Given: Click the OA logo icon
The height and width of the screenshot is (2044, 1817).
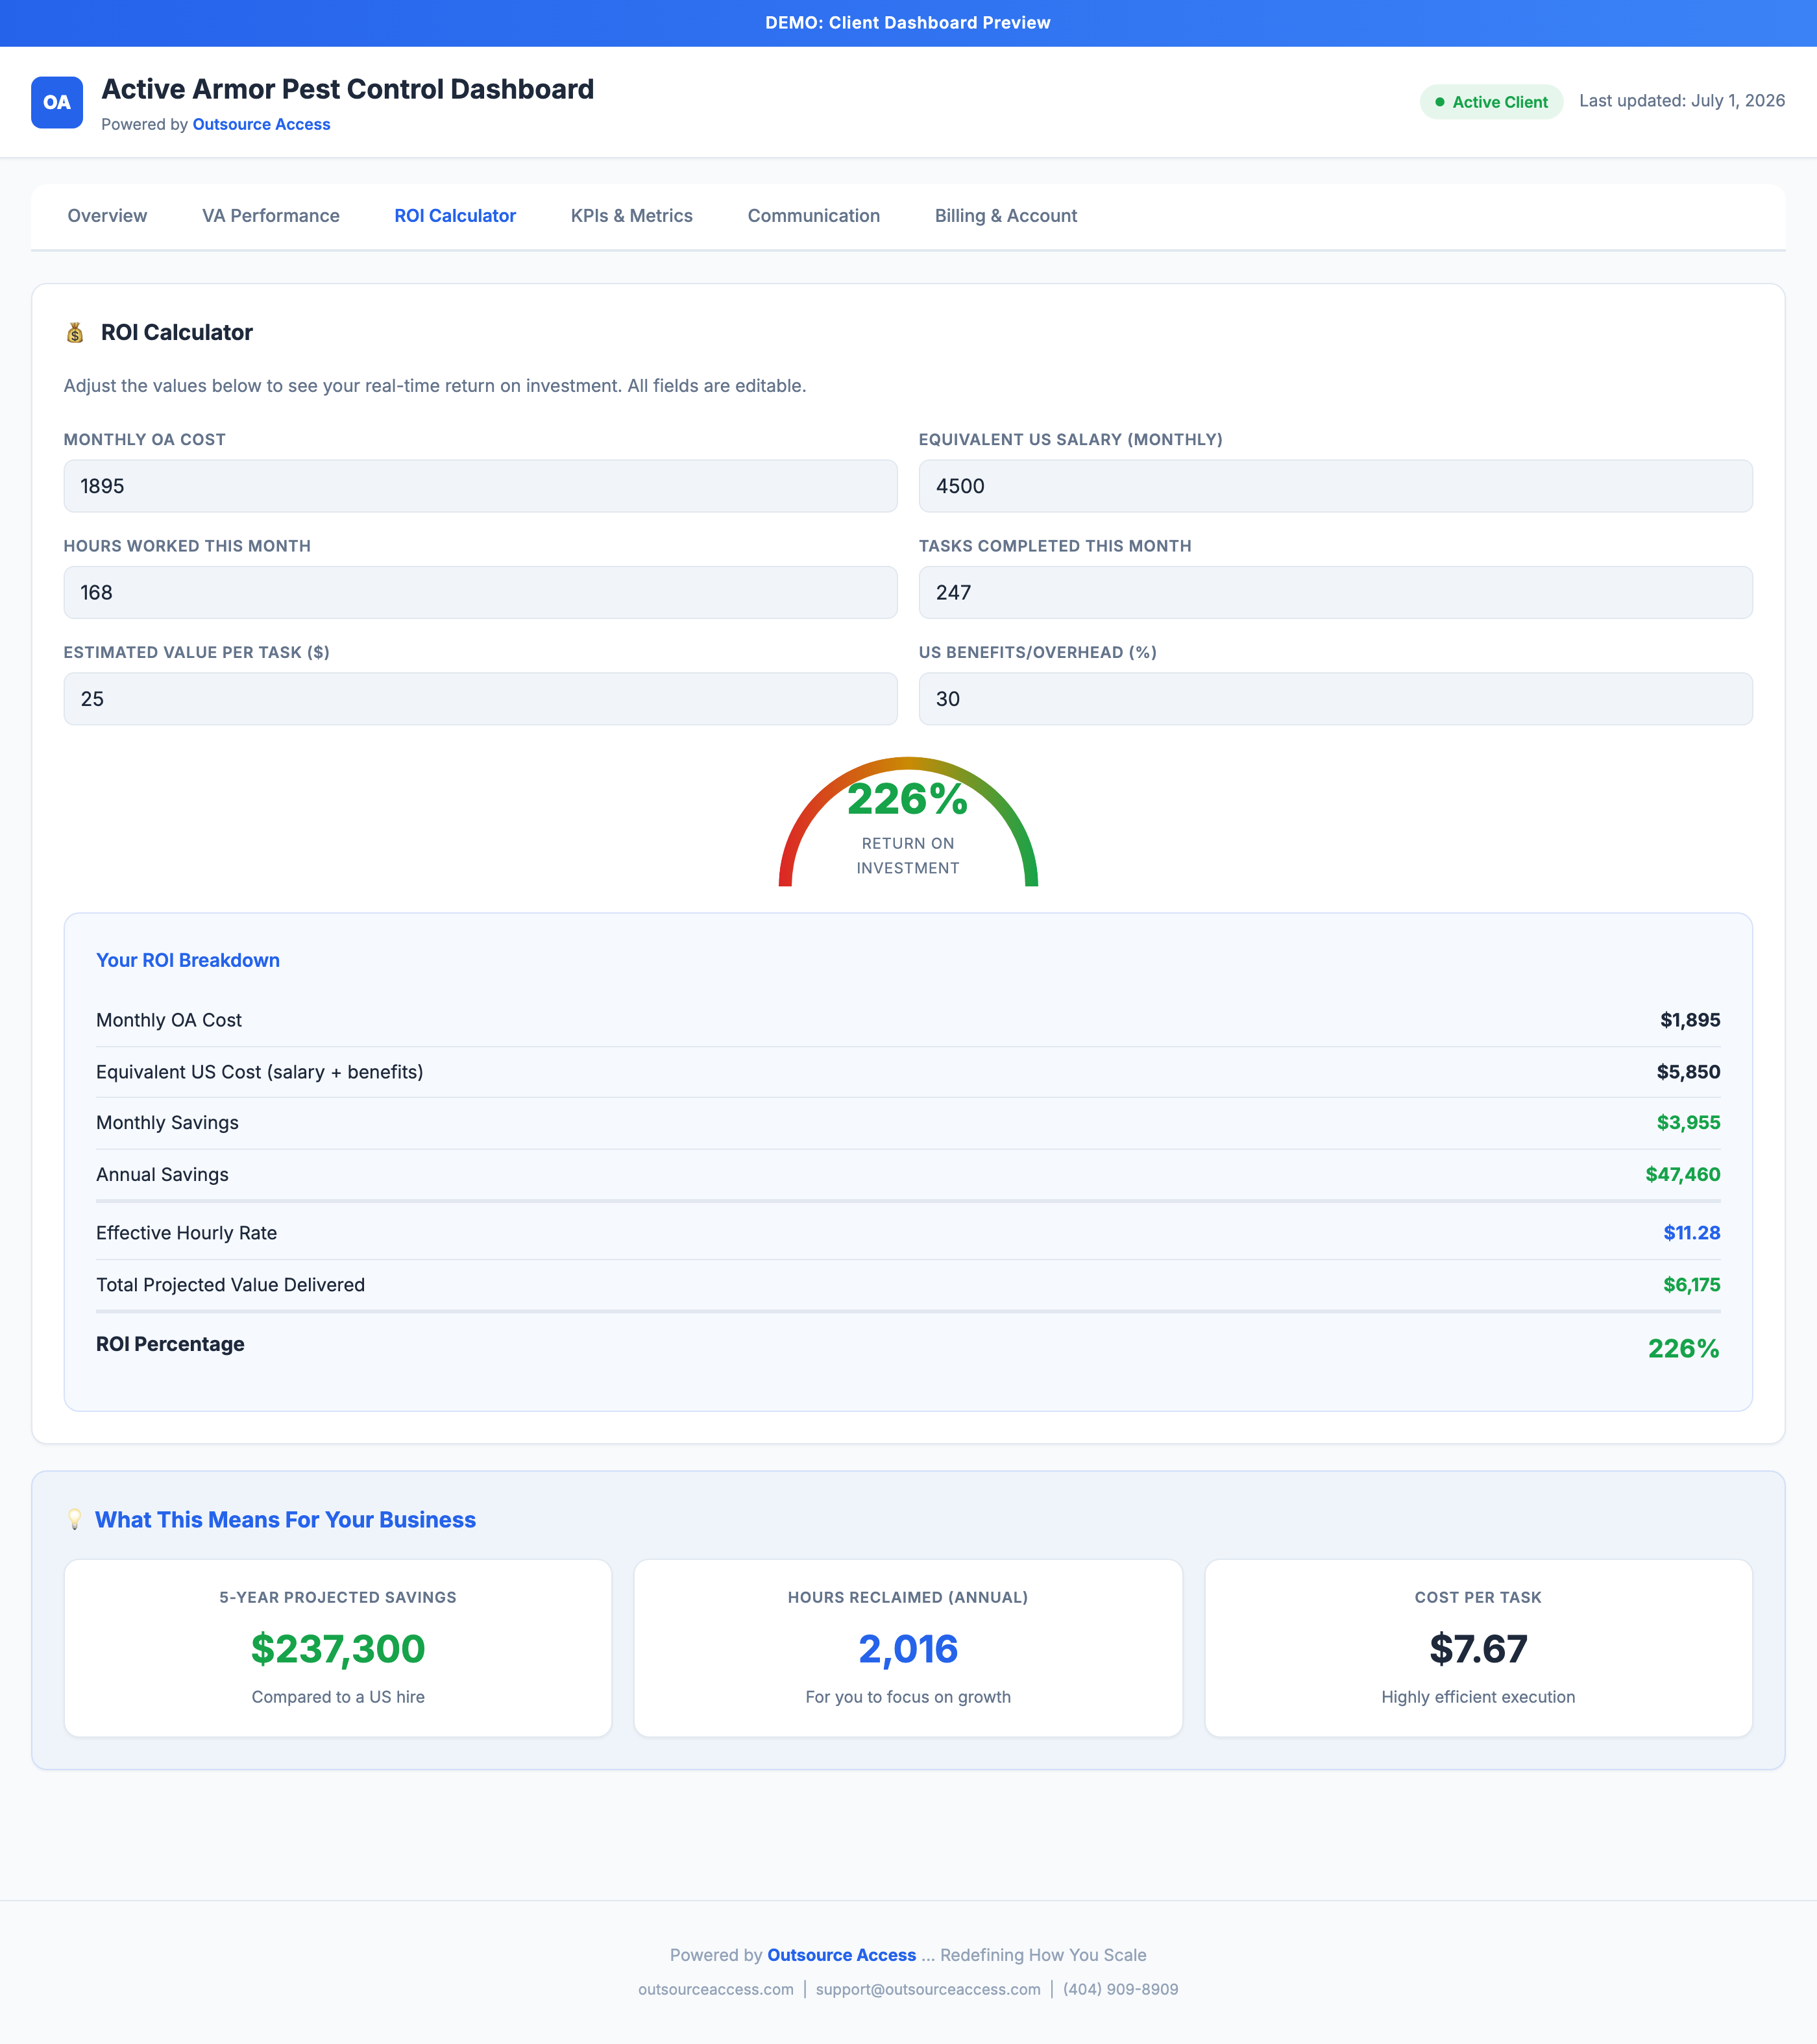Looking at the screenshot, I should [57, 102].
